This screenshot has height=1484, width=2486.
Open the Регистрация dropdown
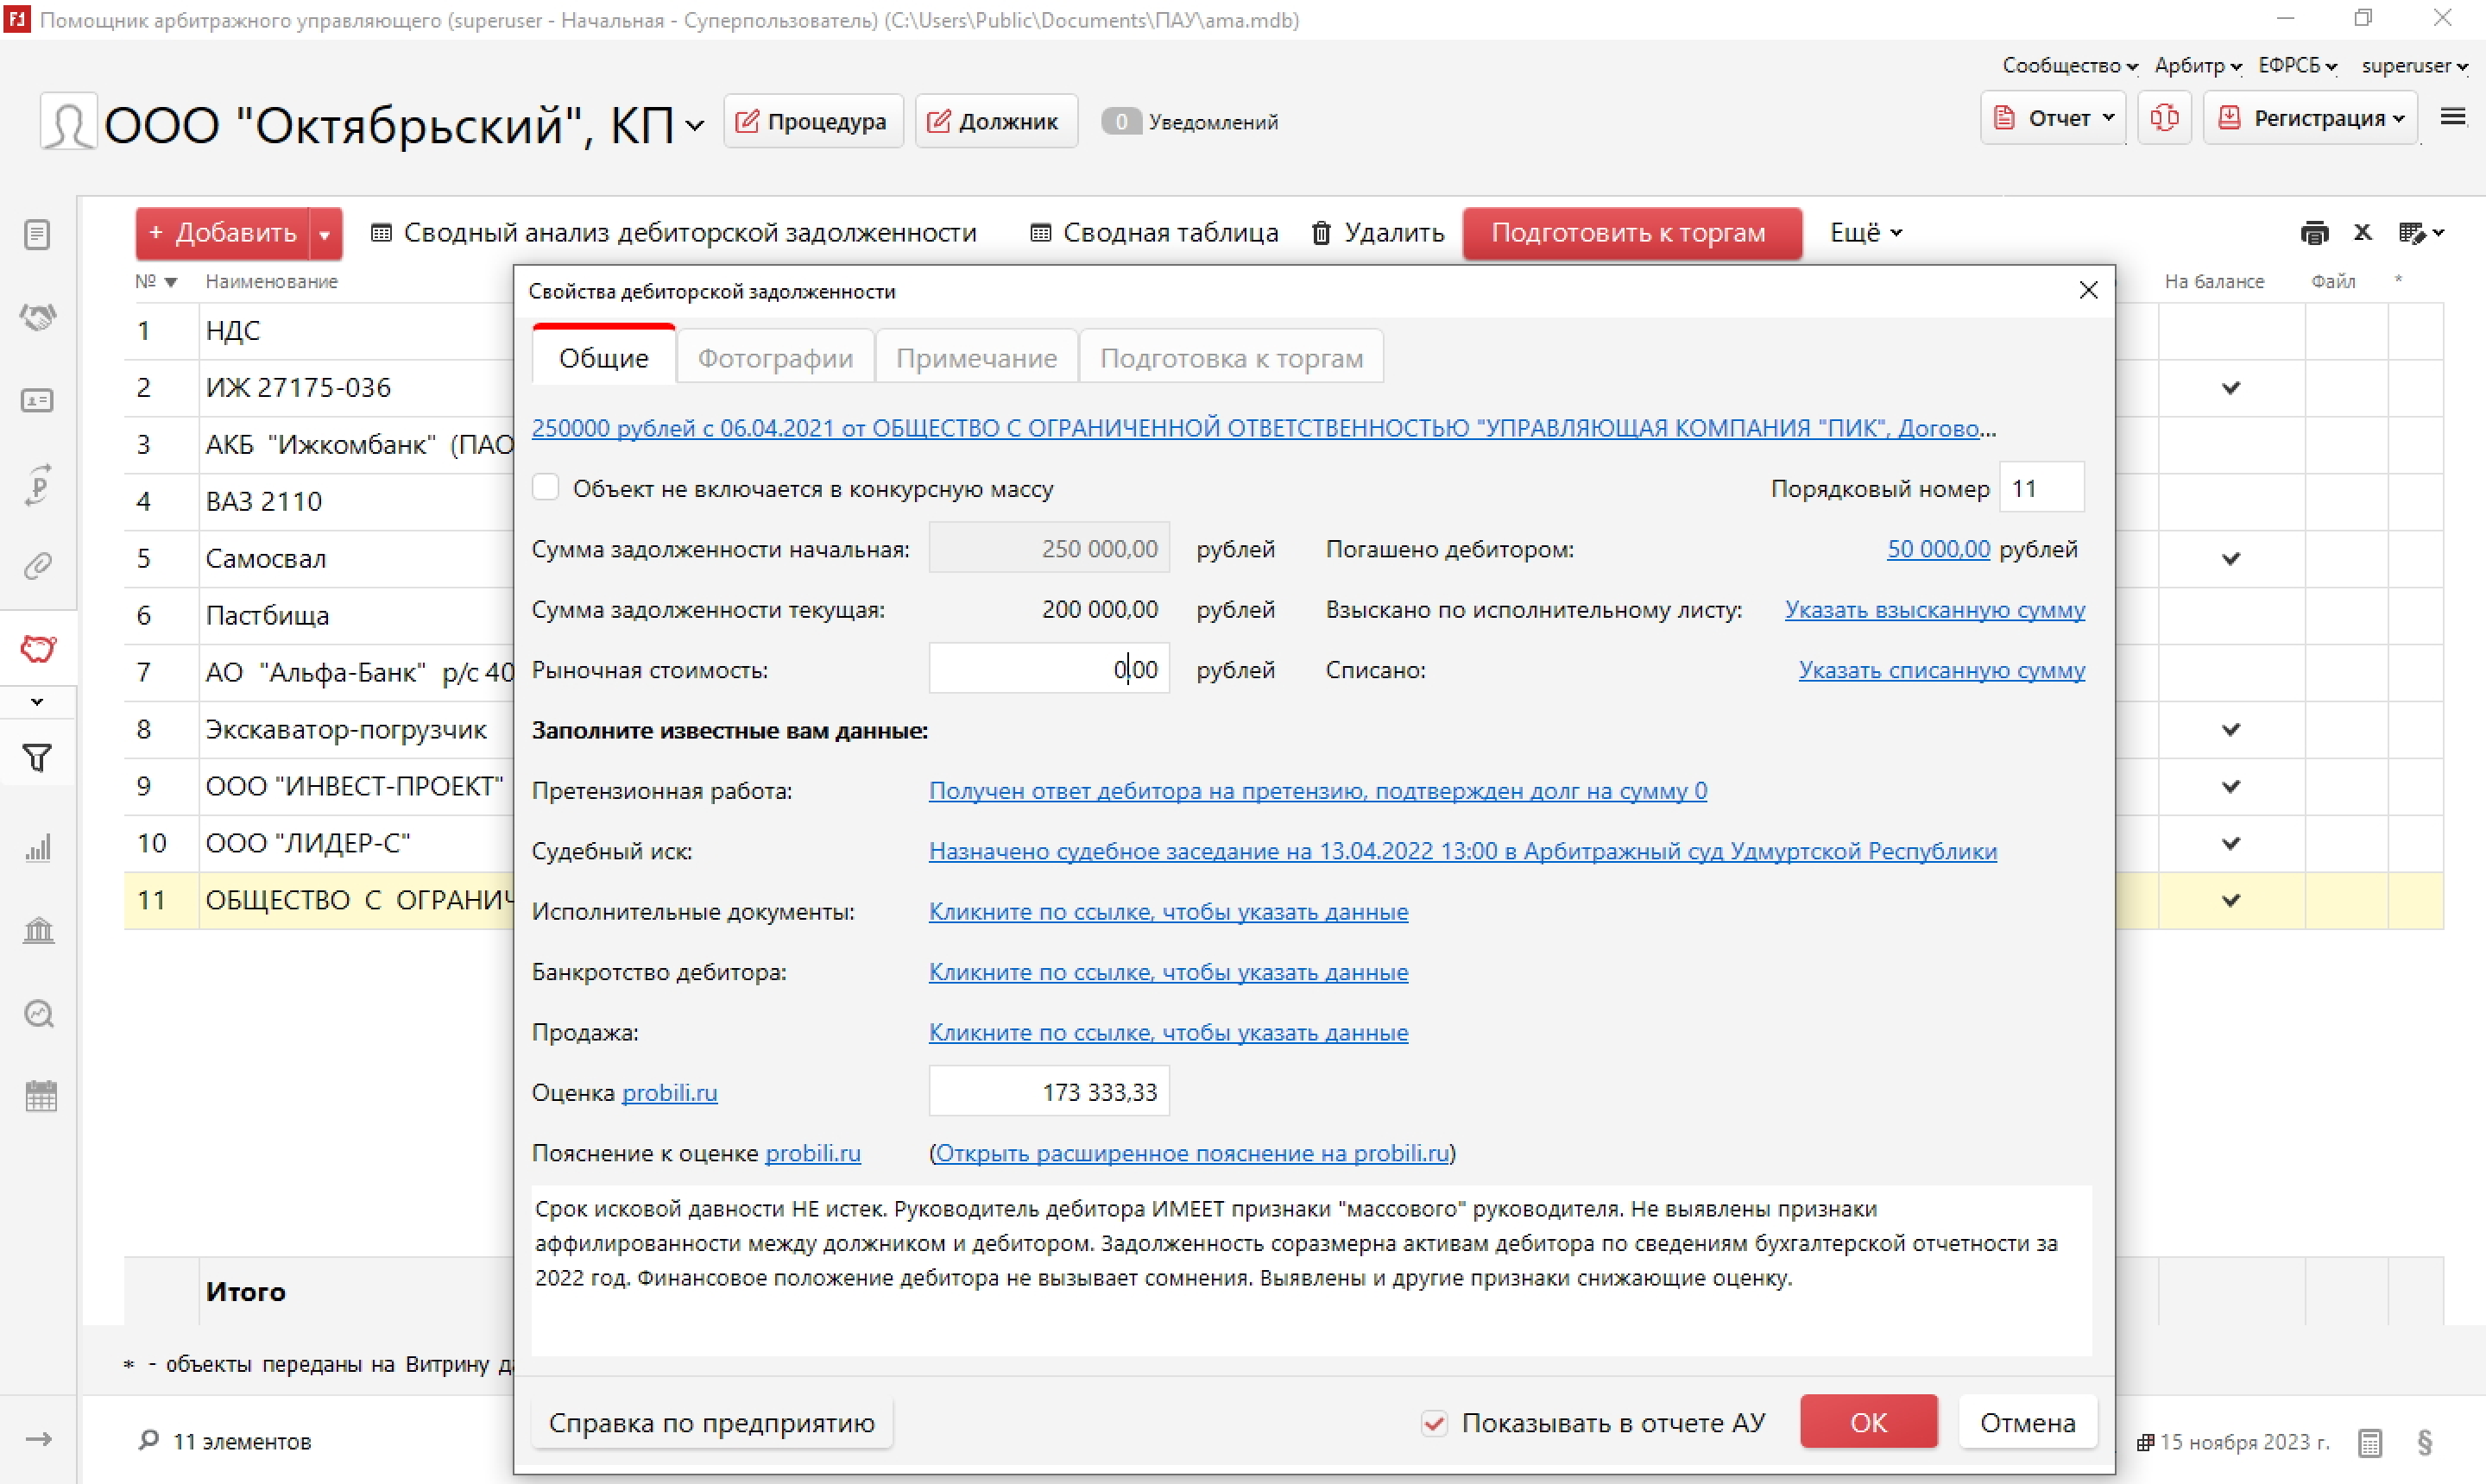(x=2311, y=118)
